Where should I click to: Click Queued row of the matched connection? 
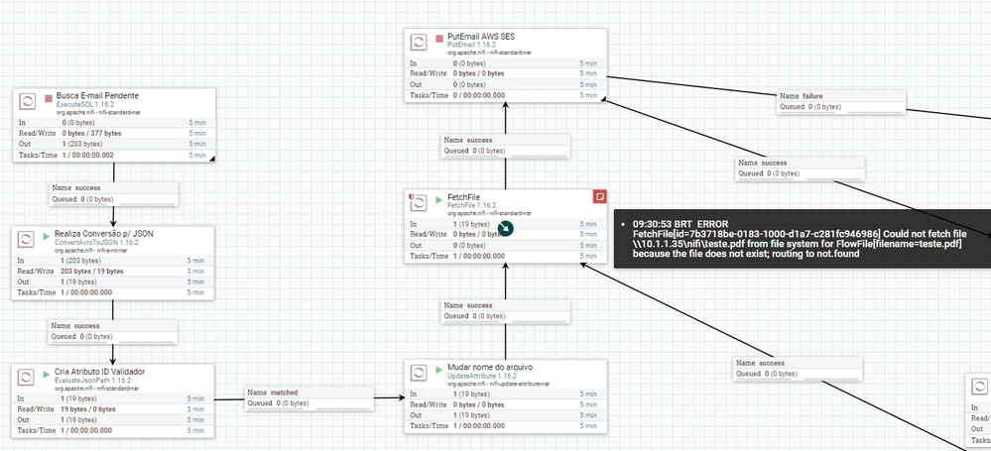[x=310, y=404]
